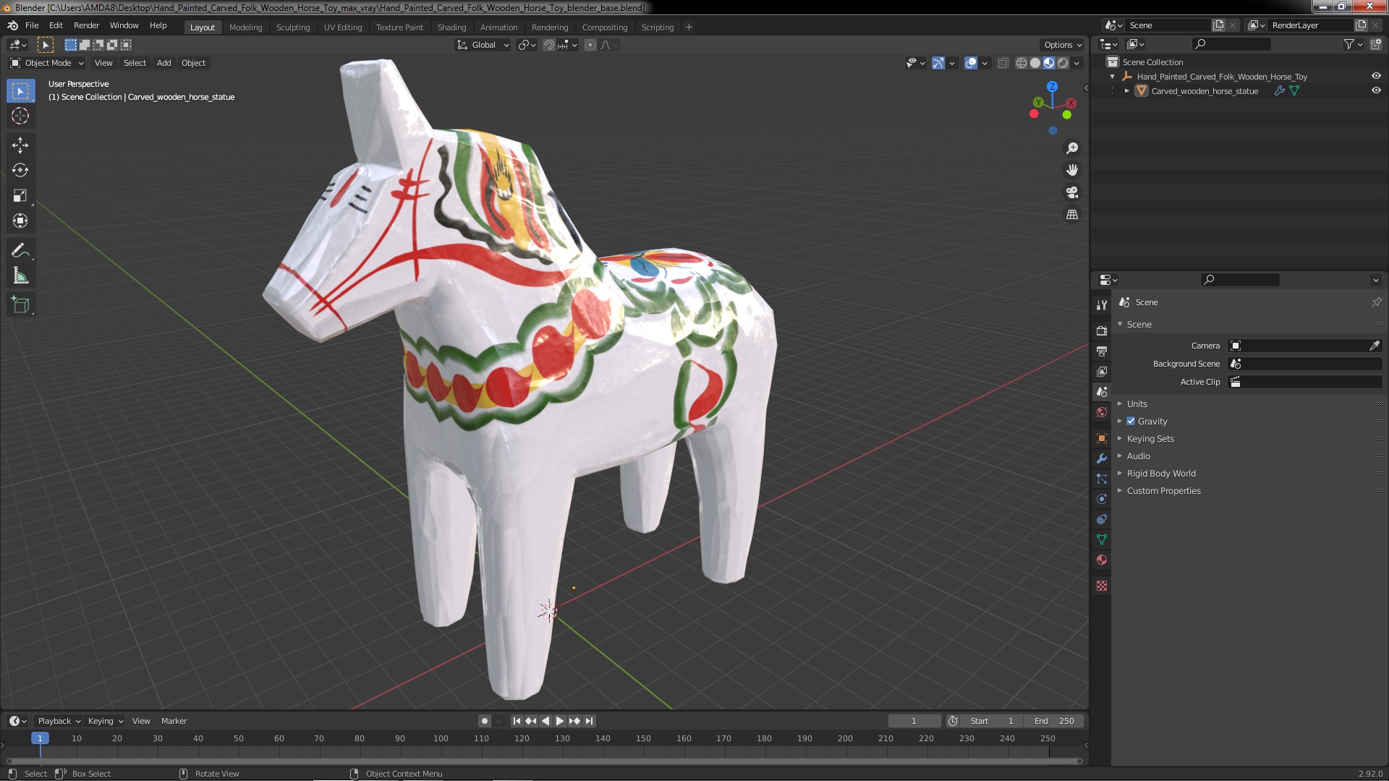Expand the Custom Properties panel
The height and width of the screenshot is (781, 1389).
coord(1163,490)
